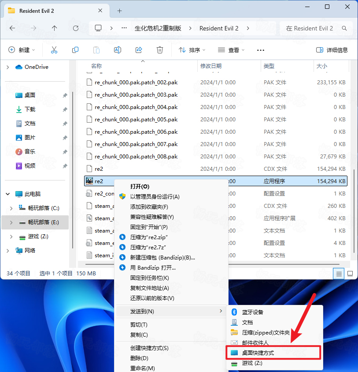The image size is (358, 372).
Task: Click the Cut scissors icon in toolbar
Action: pyautogui.click(x=54, y=50)
